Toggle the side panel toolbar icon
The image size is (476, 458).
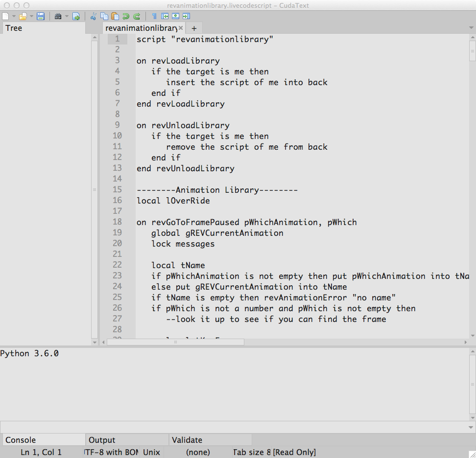coord(165,16)
